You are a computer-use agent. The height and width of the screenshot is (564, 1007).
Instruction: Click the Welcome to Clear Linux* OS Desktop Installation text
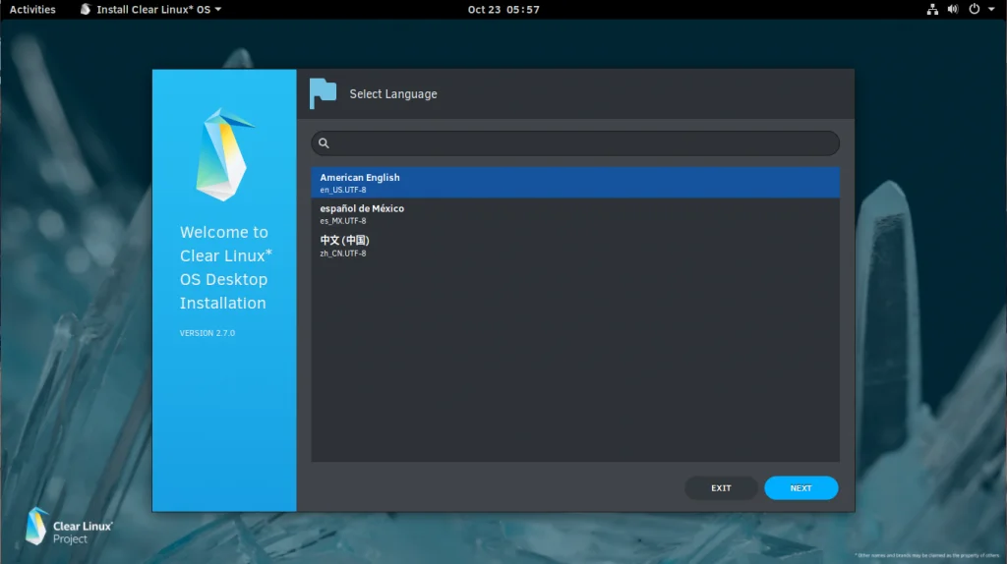225,267
